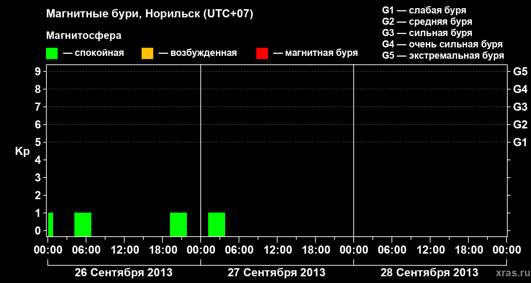
Task: Click the 'G4 — очень сильная буря' legend line
Action: coord(442,44)
